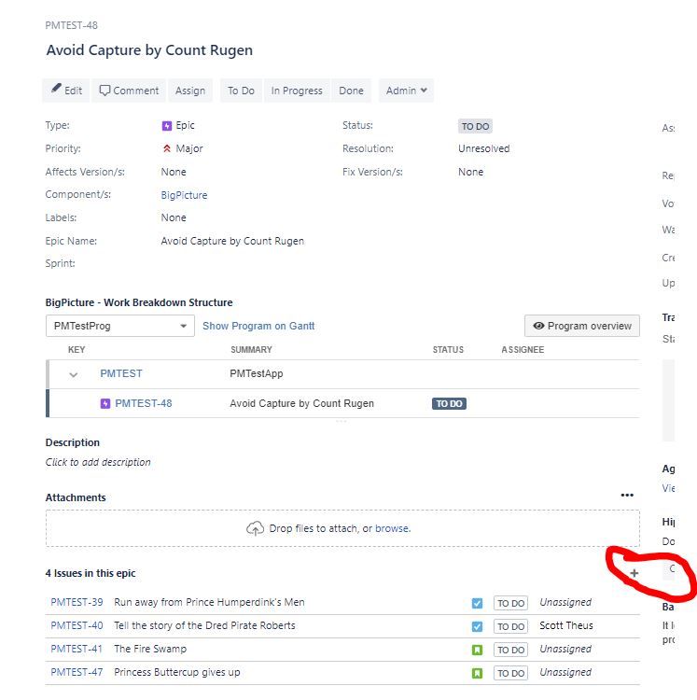Viewport: 697px width, 700px height.
Task: Transition issue to To Do
Action: click(x=241, y=91)
